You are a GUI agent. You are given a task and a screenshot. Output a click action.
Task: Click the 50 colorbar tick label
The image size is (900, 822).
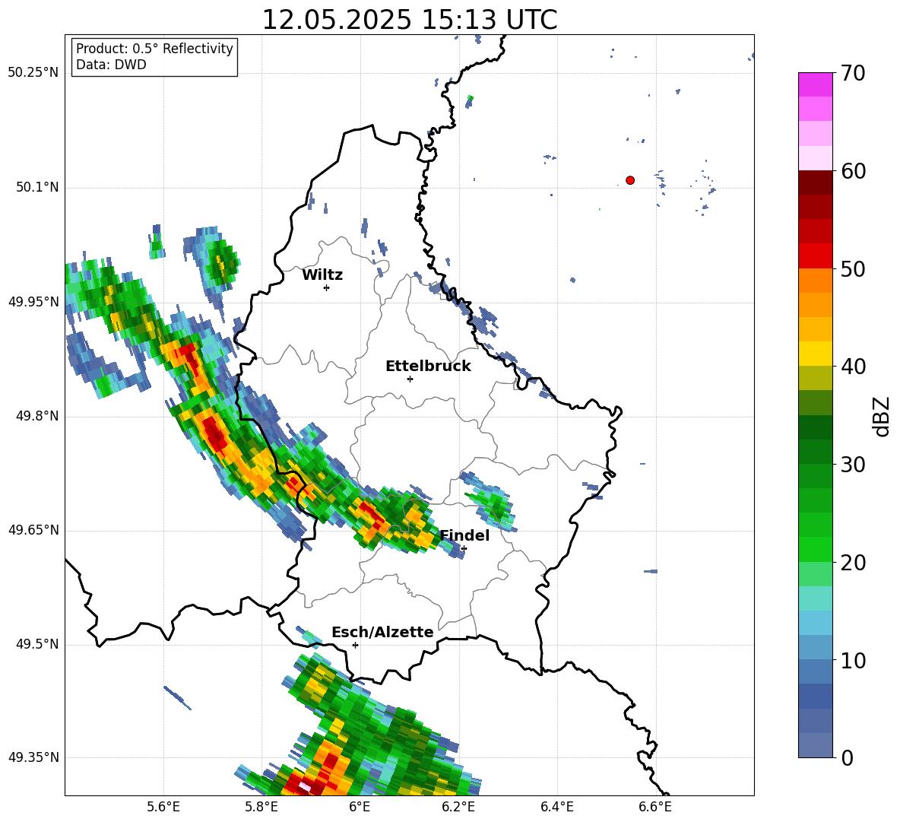coord(853,269)
